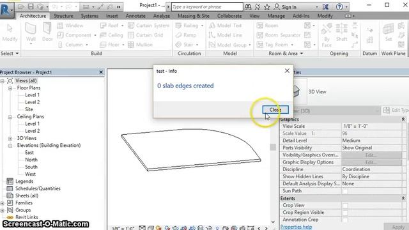
Task: Click the opening By Face tool
Action: tap(327, 35)
